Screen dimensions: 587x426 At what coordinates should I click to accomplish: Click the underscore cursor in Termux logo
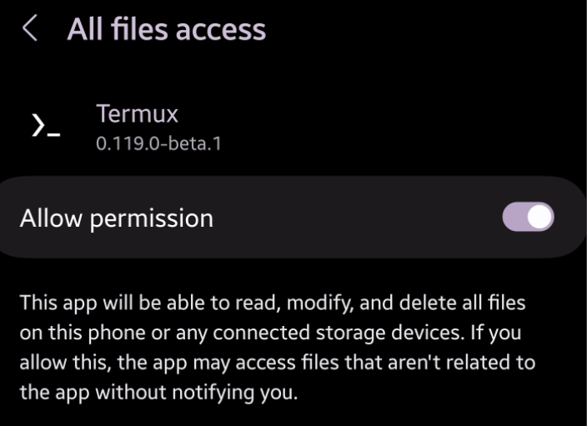[54, 134]
